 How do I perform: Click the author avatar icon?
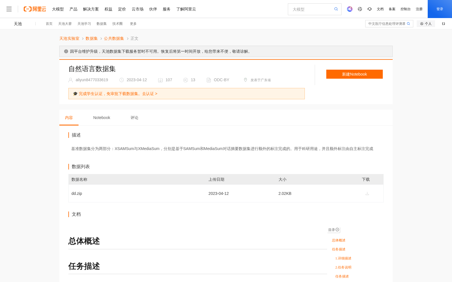point(71,80)
